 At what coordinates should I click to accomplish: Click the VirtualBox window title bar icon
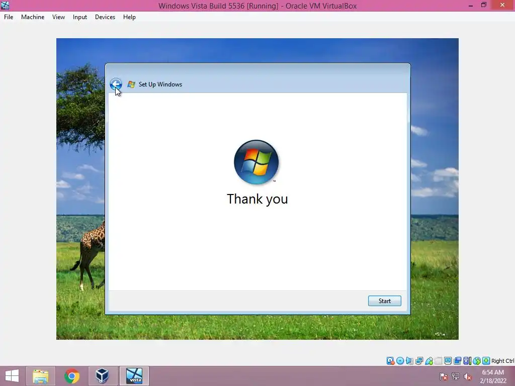pos(5,5)
